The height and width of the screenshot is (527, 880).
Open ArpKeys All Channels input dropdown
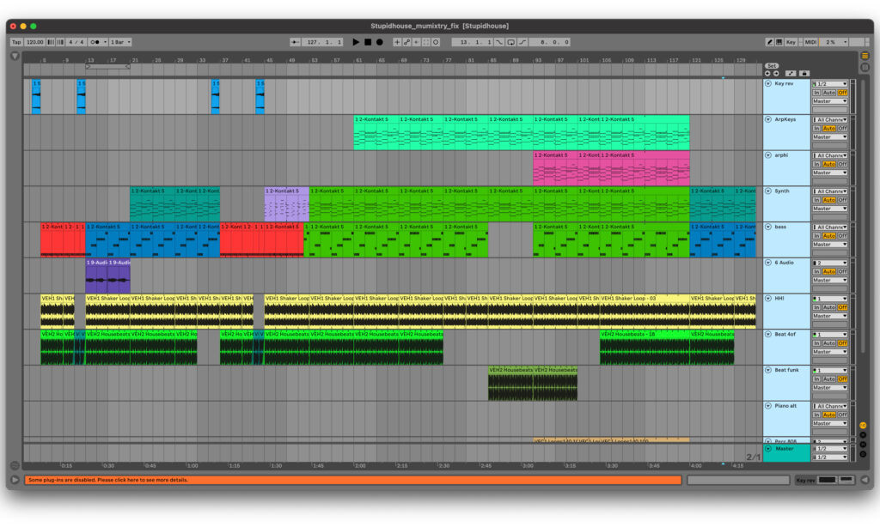[829, 119]
